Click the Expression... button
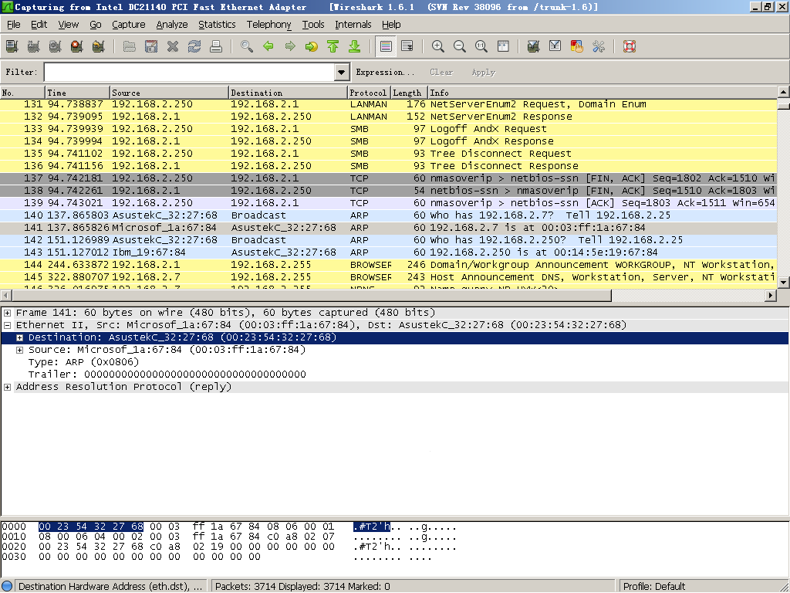 pos(385,72)
